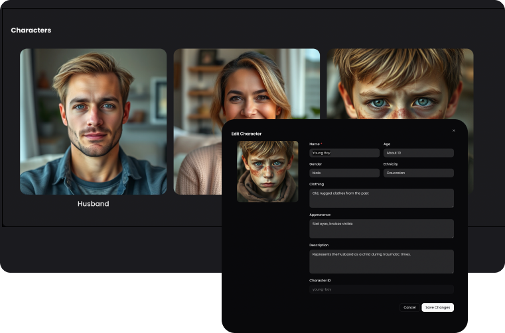The height and width of the screenshot is (333, 505).
Task: Click the Characters section heading
Action: (31, 30)
